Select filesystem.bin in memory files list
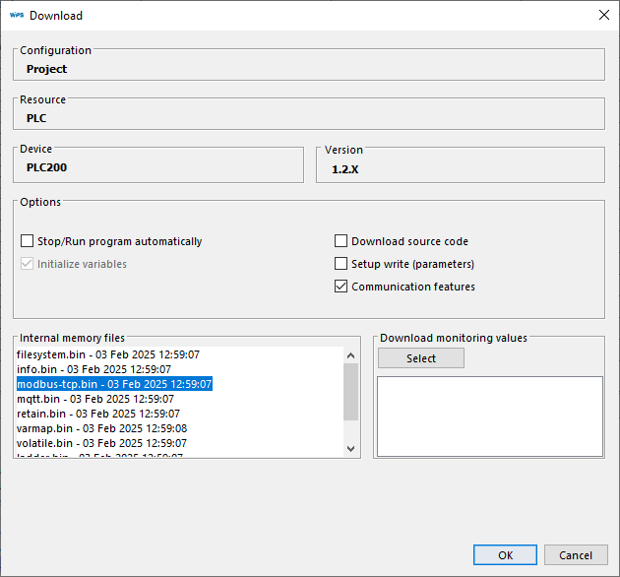The height and width of the screenshot is (577, 620). (108, 354)
